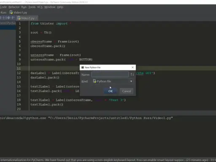216x162 pixels.
Task: Click gutter line number 20
Action: [x=19, y=109]
